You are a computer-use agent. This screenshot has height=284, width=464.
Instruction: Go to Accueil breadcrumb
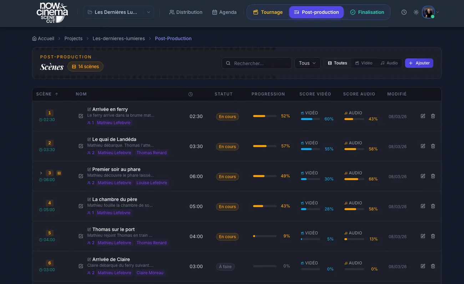click(x=43, y=39)
